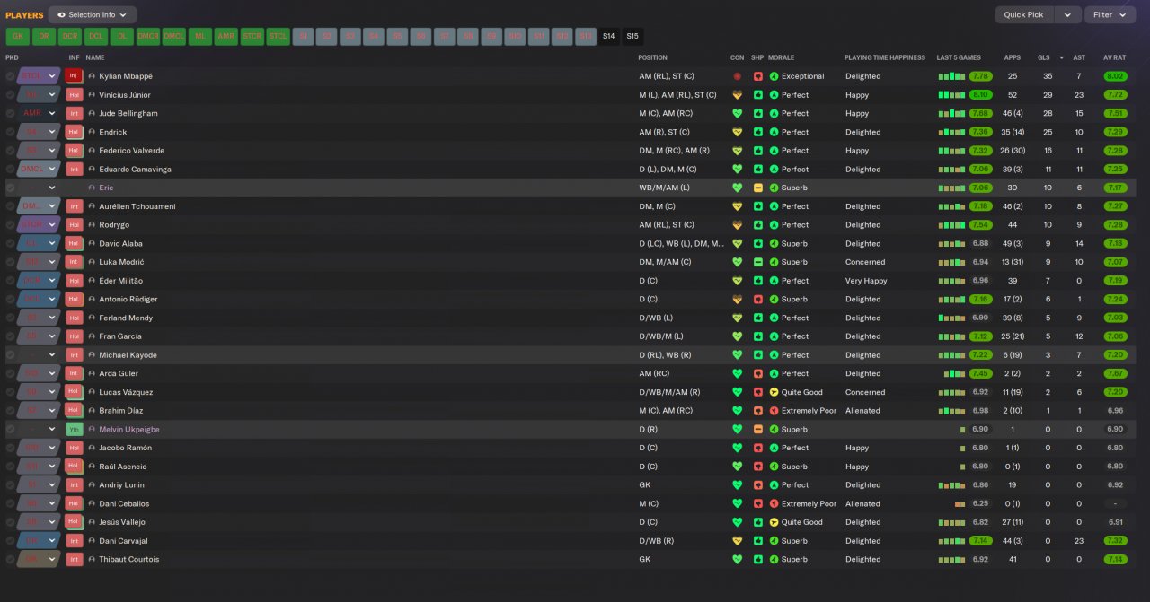Open Arda Güler's player name link

pos(119,373)
